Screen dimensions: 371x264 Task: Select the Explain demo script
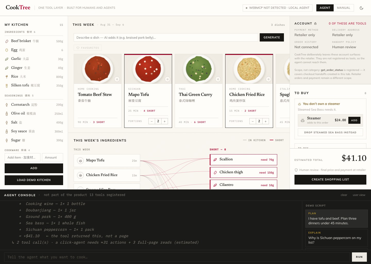pyautogui.click(x=336, y=238)
